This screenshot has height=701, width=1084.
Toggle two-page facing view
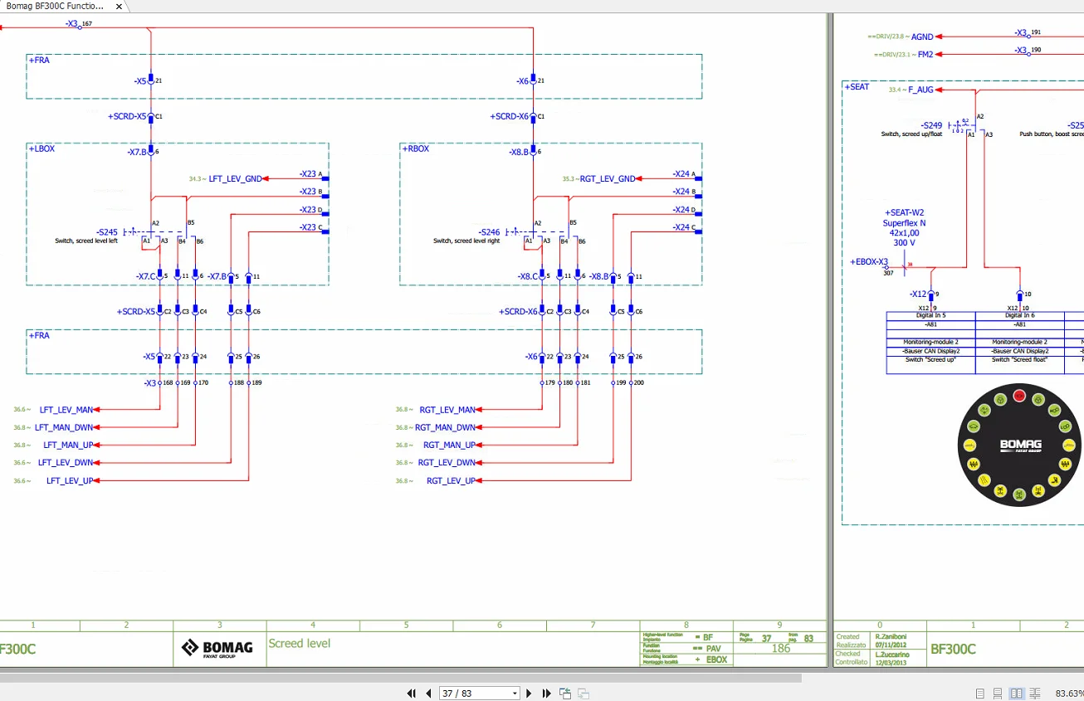1017,694
